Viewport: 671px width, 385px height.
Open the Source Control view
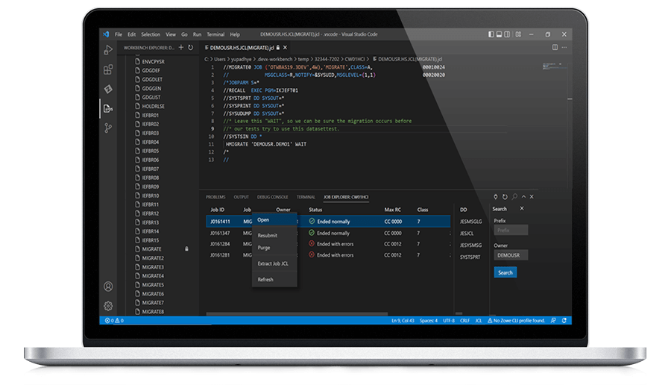point(108,128)
